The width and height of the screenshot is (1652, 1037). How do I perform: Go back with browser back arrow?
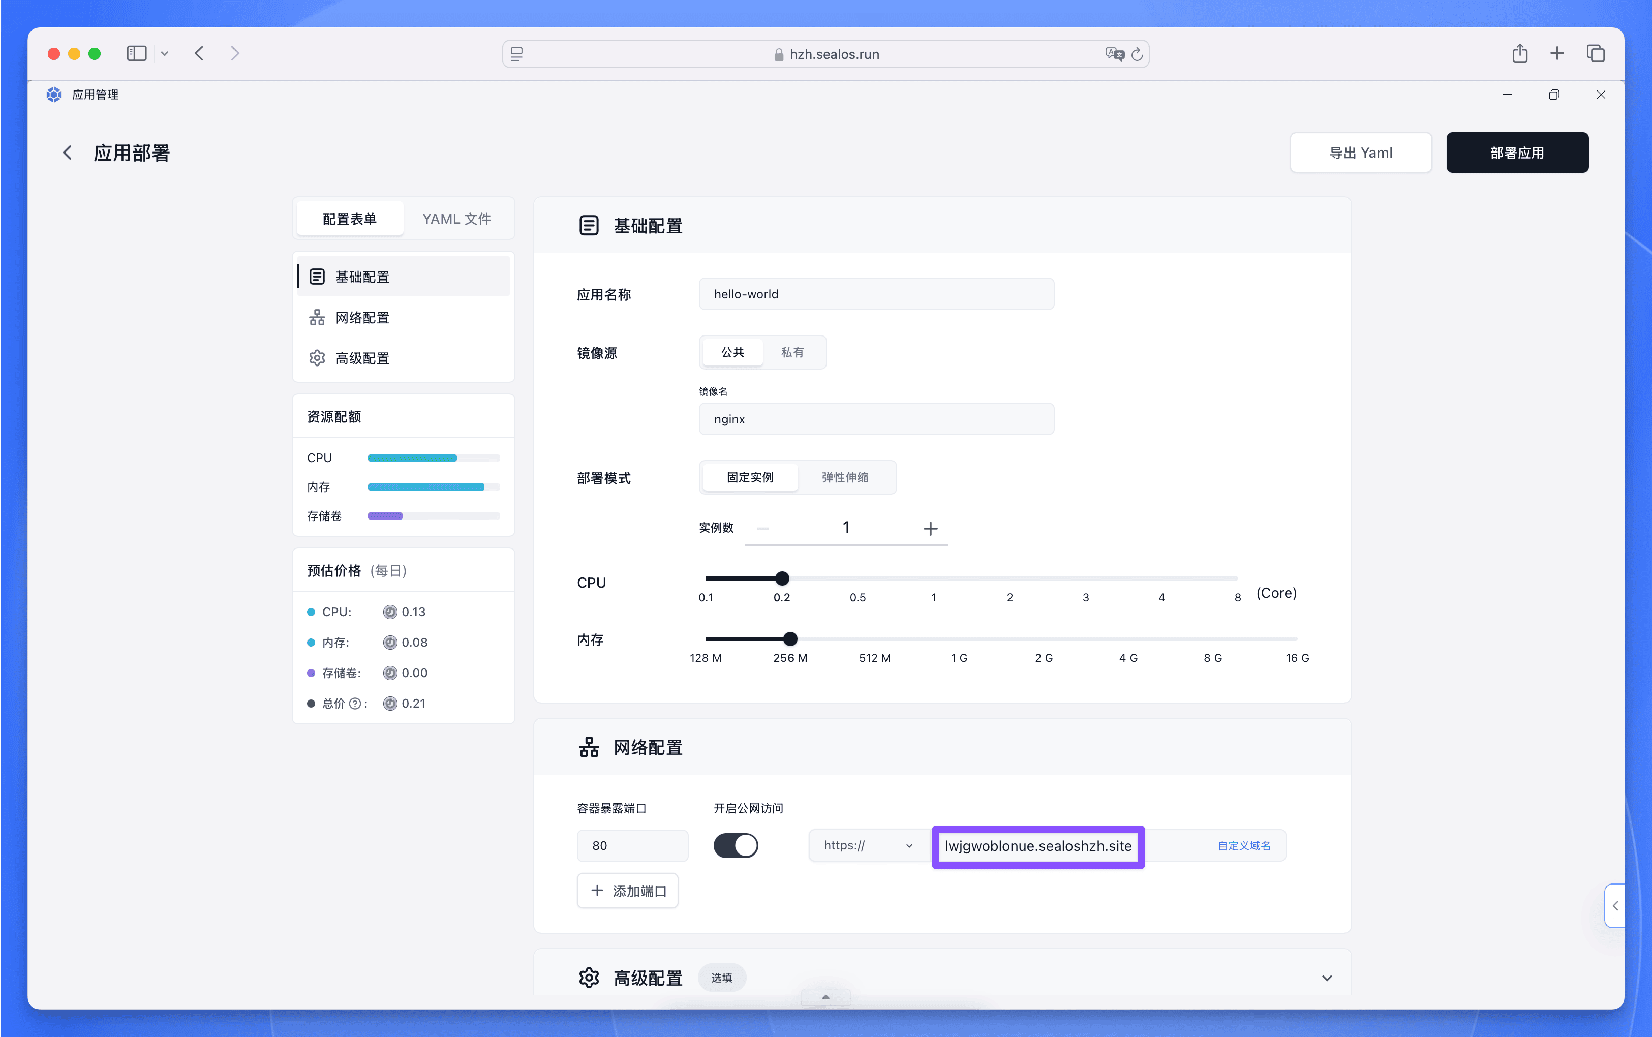pyautogui.click(x=199, y=53)
